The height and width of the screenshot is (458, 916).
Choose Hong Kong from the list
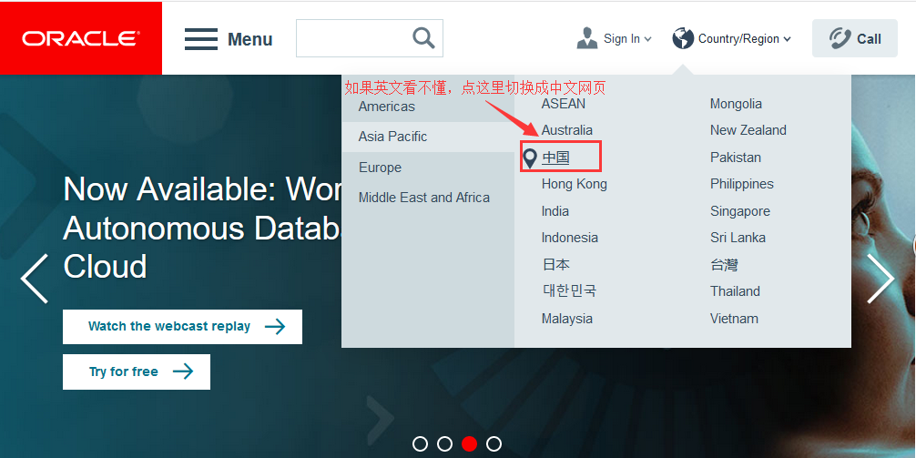coord(575,184)
